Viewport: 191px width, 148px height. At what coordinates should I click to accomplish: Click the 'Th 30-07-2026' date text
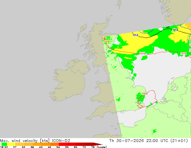[x=127, y=141]
